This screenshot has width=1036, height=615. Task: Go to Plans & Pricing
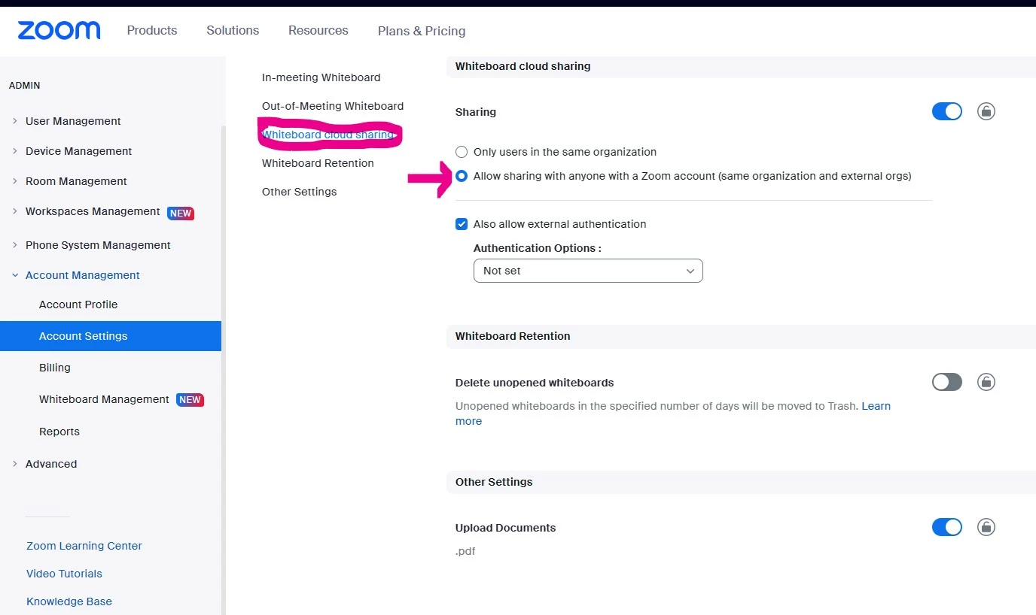(422, 31)
